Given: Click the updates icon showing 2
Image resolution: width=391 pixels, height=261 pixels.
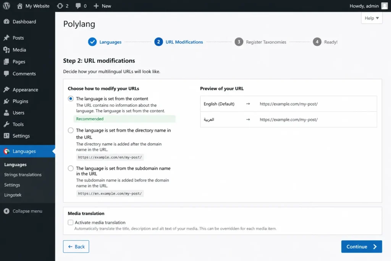Looking at the screenshot, I should click(x=60, y=6).
